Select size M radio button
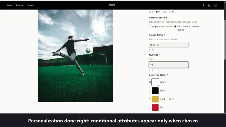This screenshot has height=127, width=226. pos(157,12)
